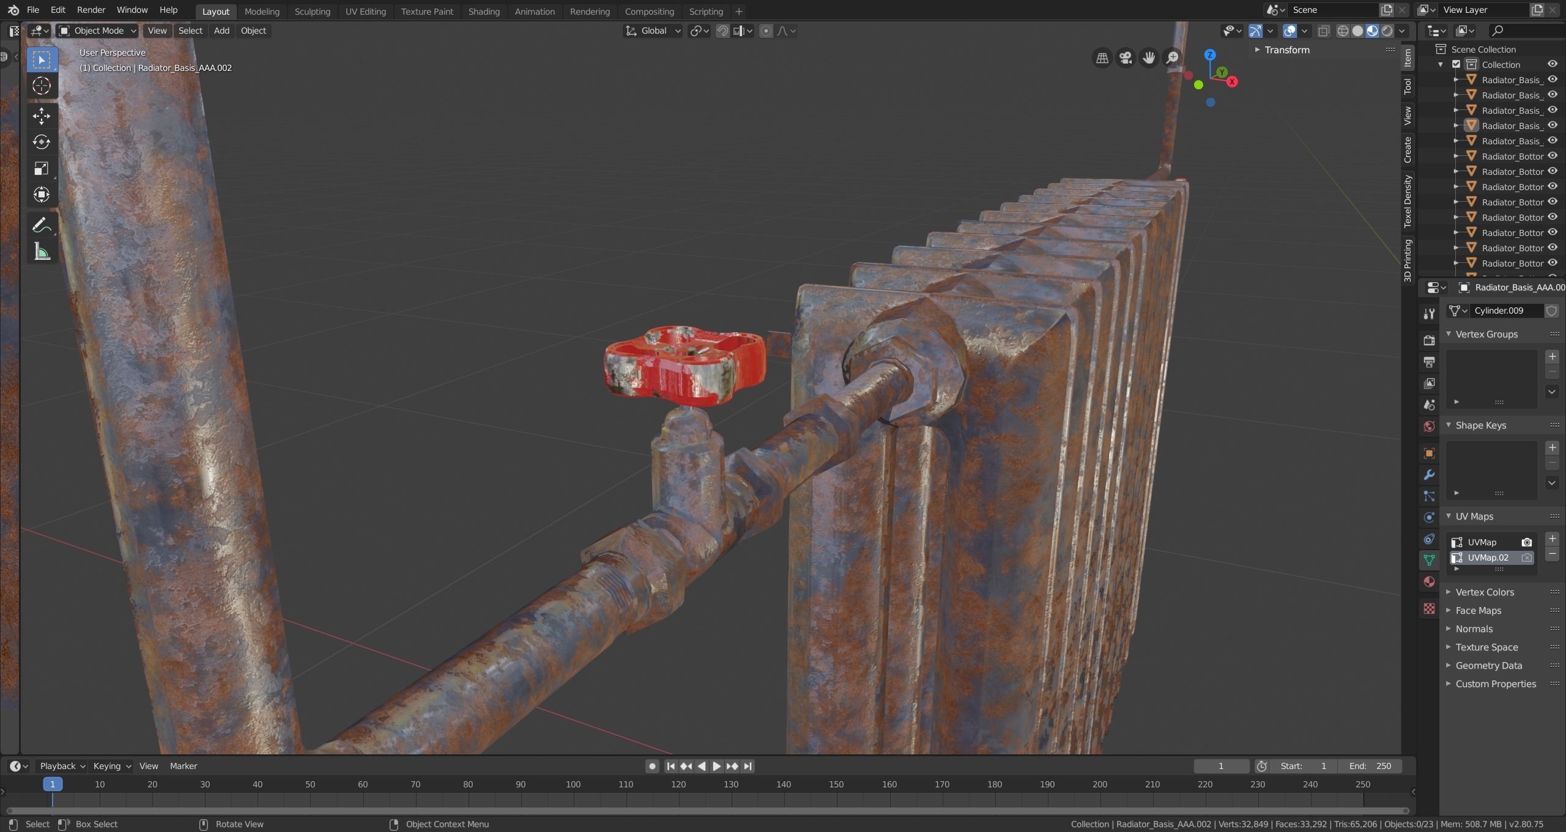Select the Select Box tool

click(x=42, y=59)
